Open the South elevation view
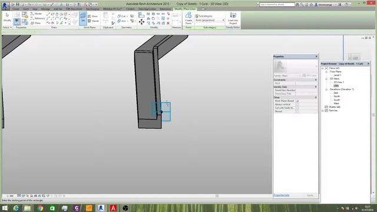The width and height of the screenshot is (377, 212). pyautogui.click(x=336, y=100)
